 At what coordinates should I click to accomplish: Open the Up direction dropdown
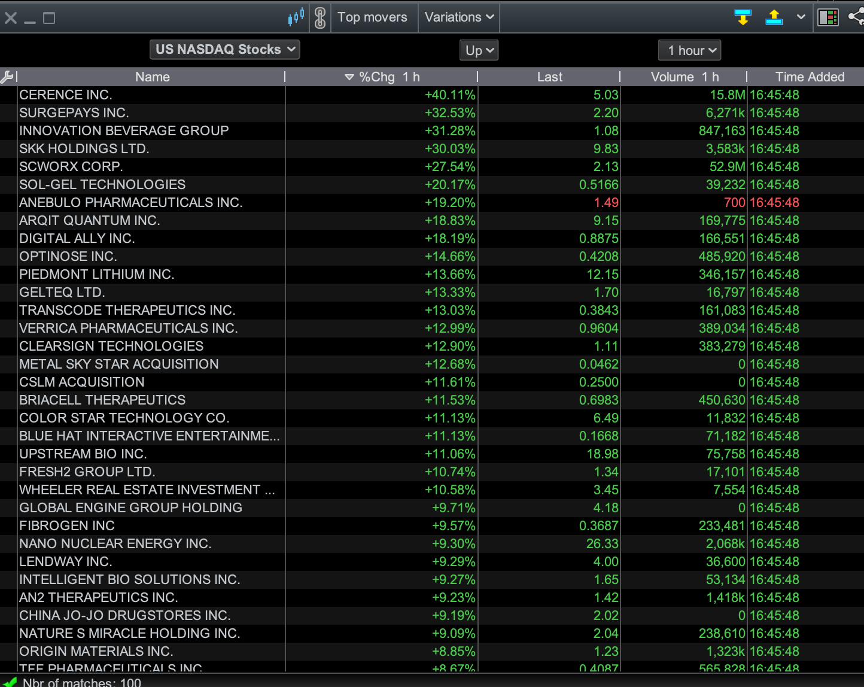pyautogui.click(x=479, y=50)
